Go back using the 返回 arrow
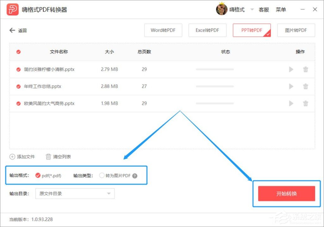The width and height of the screenshot is (324, 227). (x=12, y=30)
